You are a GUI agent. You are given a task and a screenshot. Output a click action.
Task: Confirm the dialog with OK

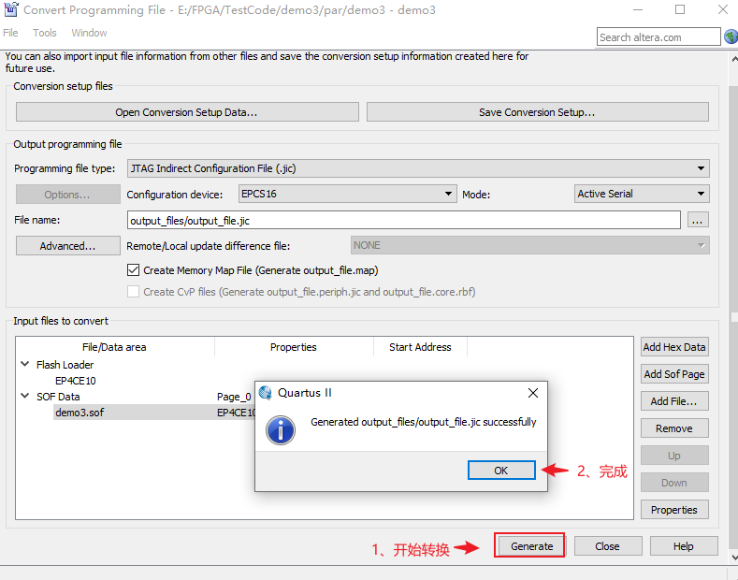point(501,471)
